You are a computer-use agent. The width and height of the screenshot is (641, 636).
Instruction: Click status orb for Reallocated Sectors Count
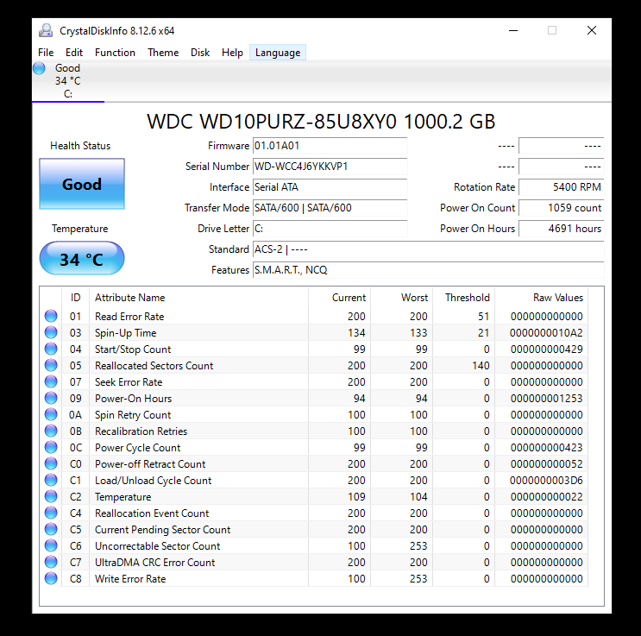(x=51, y=365)
